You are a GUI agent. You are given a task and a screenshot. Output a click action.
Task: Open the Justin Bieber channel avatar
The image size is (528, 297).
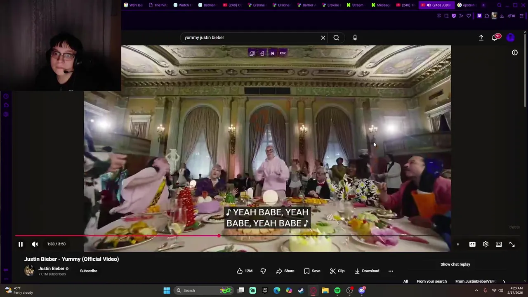pos(29,271)
